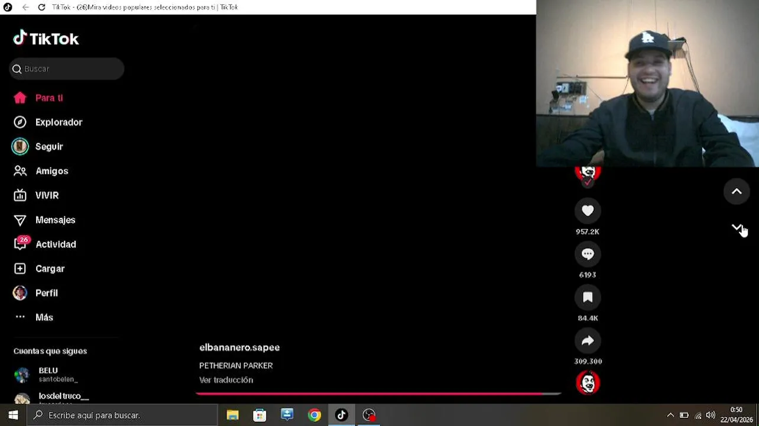759x426 pixels.
Task: Open the TikTok app in the taskbar
Action: (x=342, y=415)
